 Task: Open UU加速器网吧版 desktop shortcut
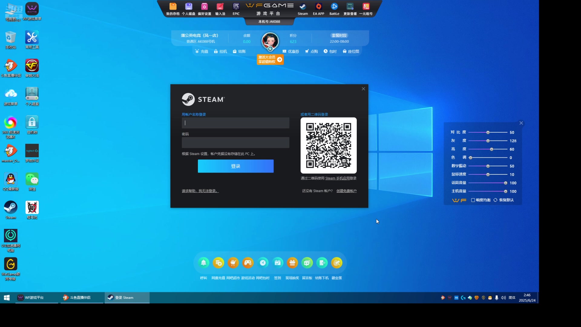(11, 241)
